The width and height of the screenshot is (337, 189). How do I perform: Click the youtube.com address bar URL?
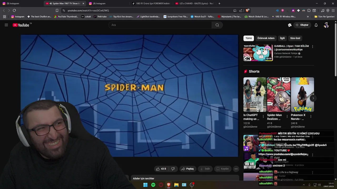(88, 10)
